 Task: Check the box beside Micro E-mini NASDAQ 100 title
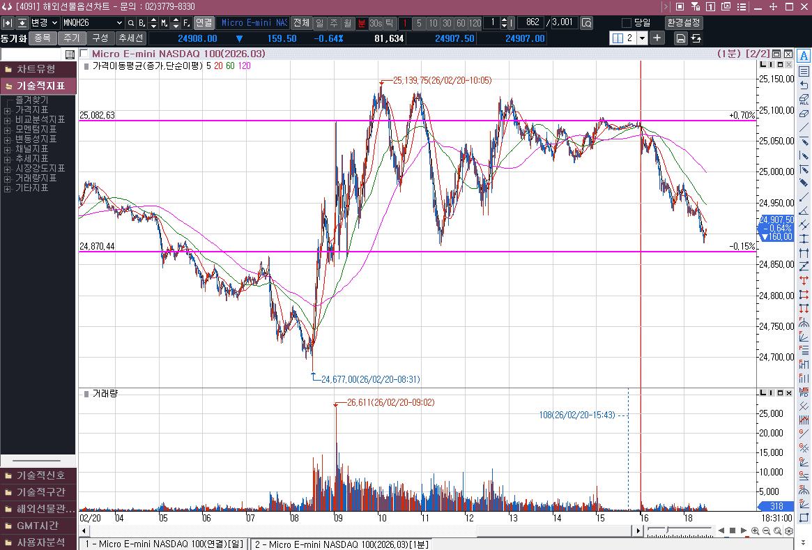click(84, 54)
